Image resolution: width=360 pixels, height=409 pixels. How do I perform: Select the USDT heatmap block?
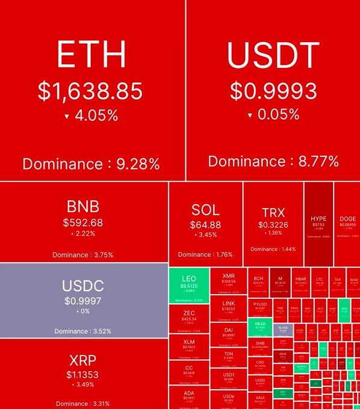(273, 90)
